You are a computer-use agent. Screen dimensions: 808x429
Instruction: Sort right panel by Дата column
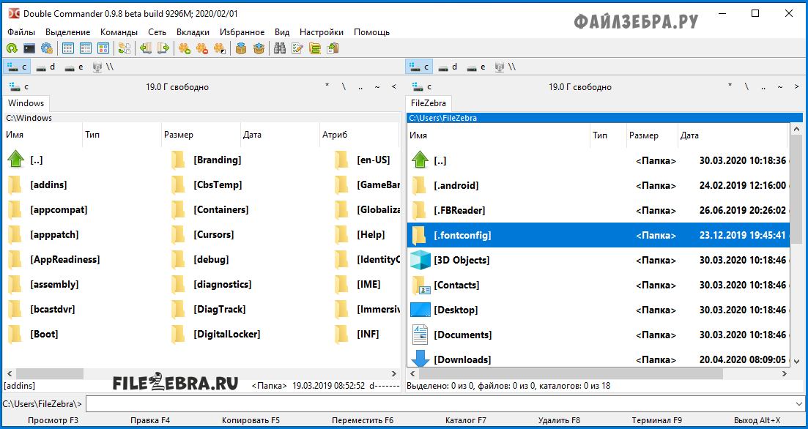733,136
